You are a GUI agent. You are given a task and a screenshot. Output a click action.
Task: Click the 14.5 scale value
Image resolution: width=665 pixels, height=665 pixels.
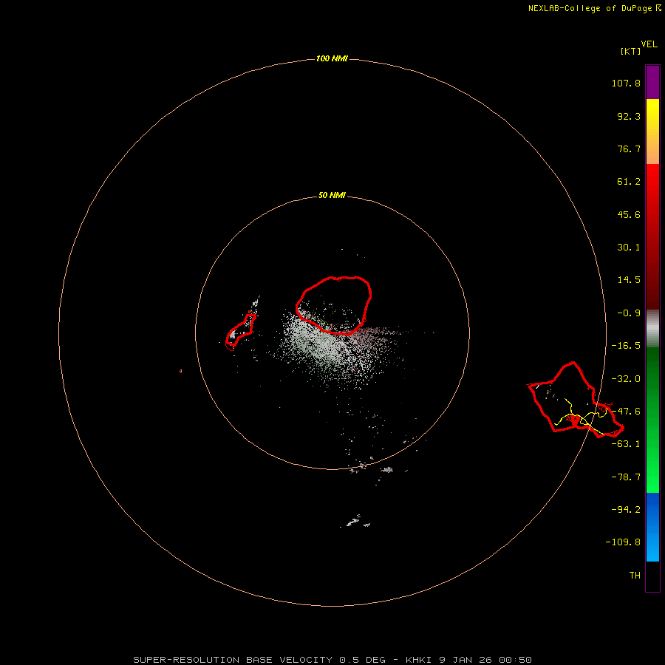tap(629, 280)
